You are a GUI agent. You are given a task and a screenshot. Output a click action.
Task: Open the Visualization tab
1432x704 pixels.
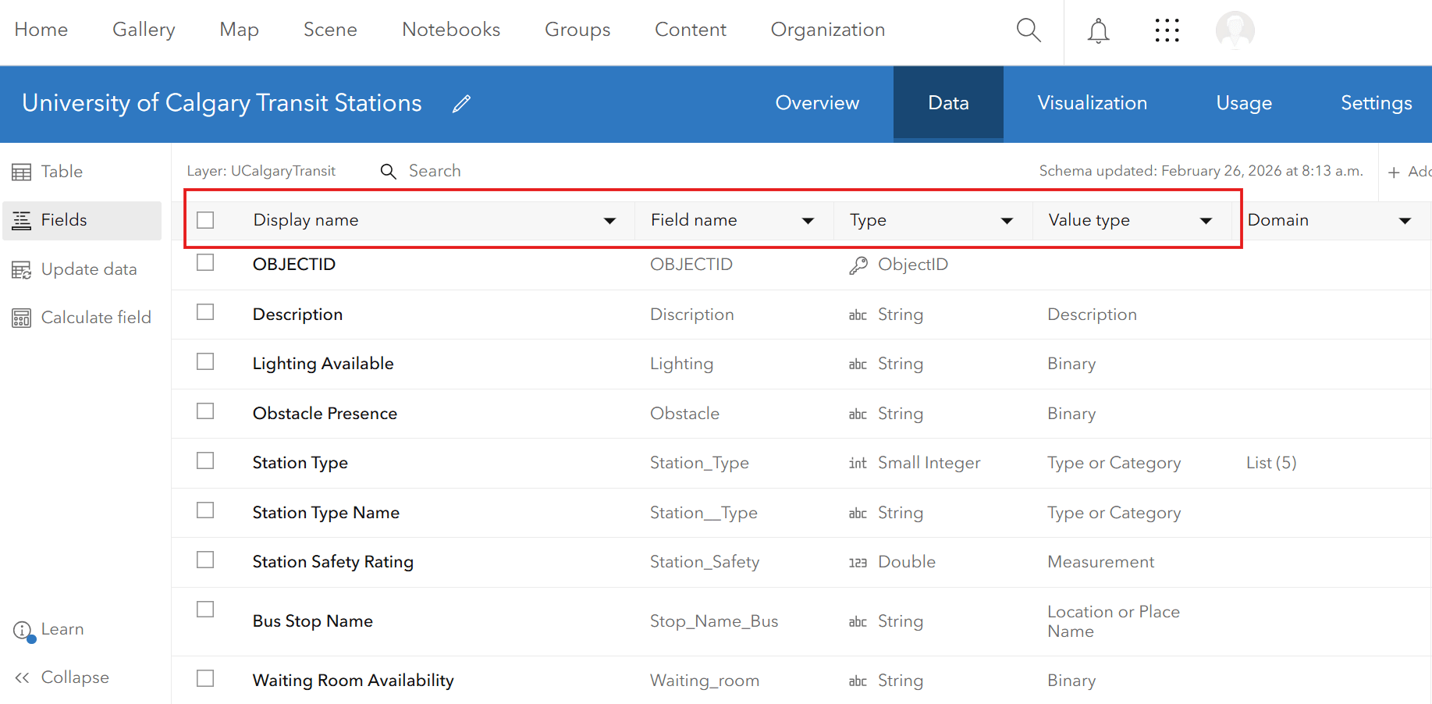click(1092, 103)
